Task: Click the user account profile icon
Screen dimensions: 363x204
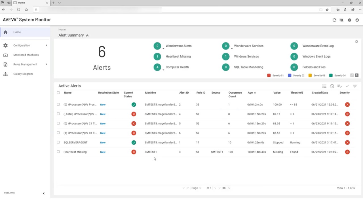Action: tap(357, 20)
